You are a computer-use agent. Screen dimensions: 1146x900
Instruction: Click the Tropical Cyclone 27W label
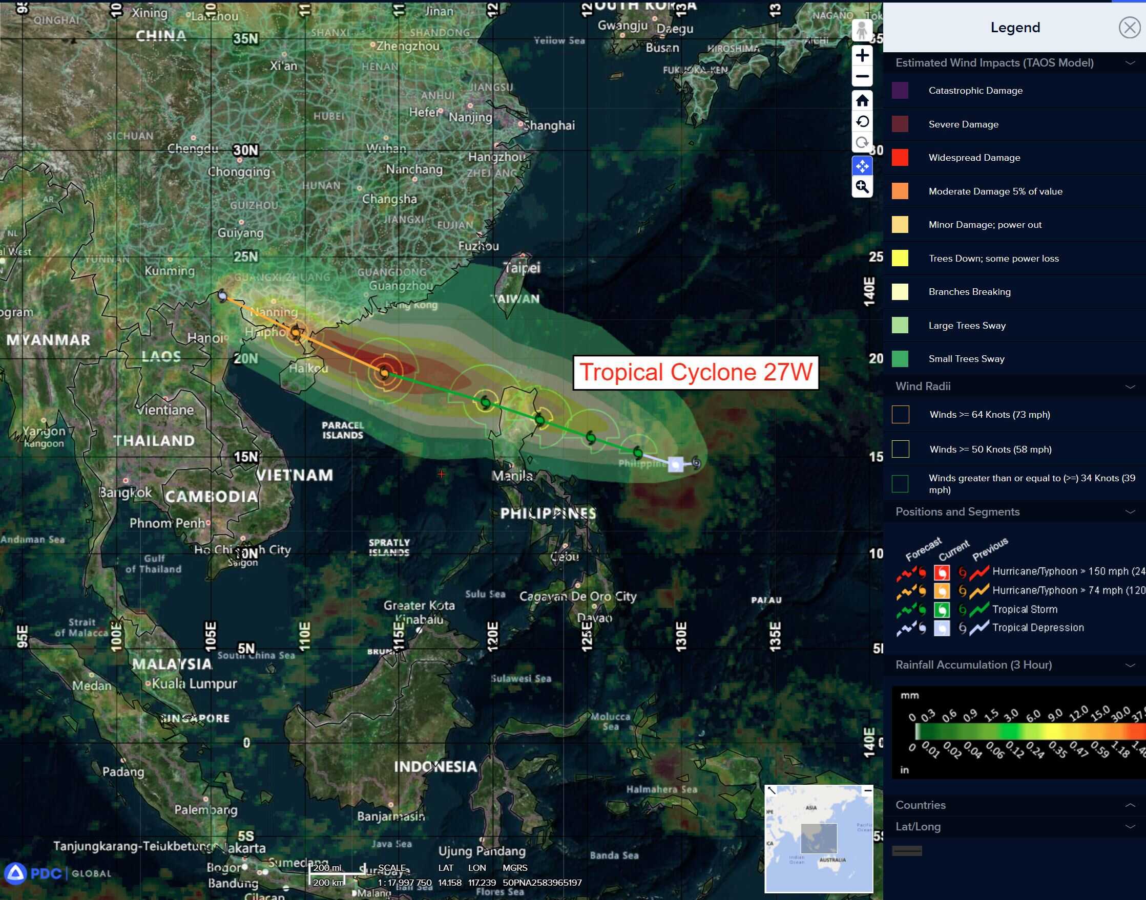(x=695, y=373)
